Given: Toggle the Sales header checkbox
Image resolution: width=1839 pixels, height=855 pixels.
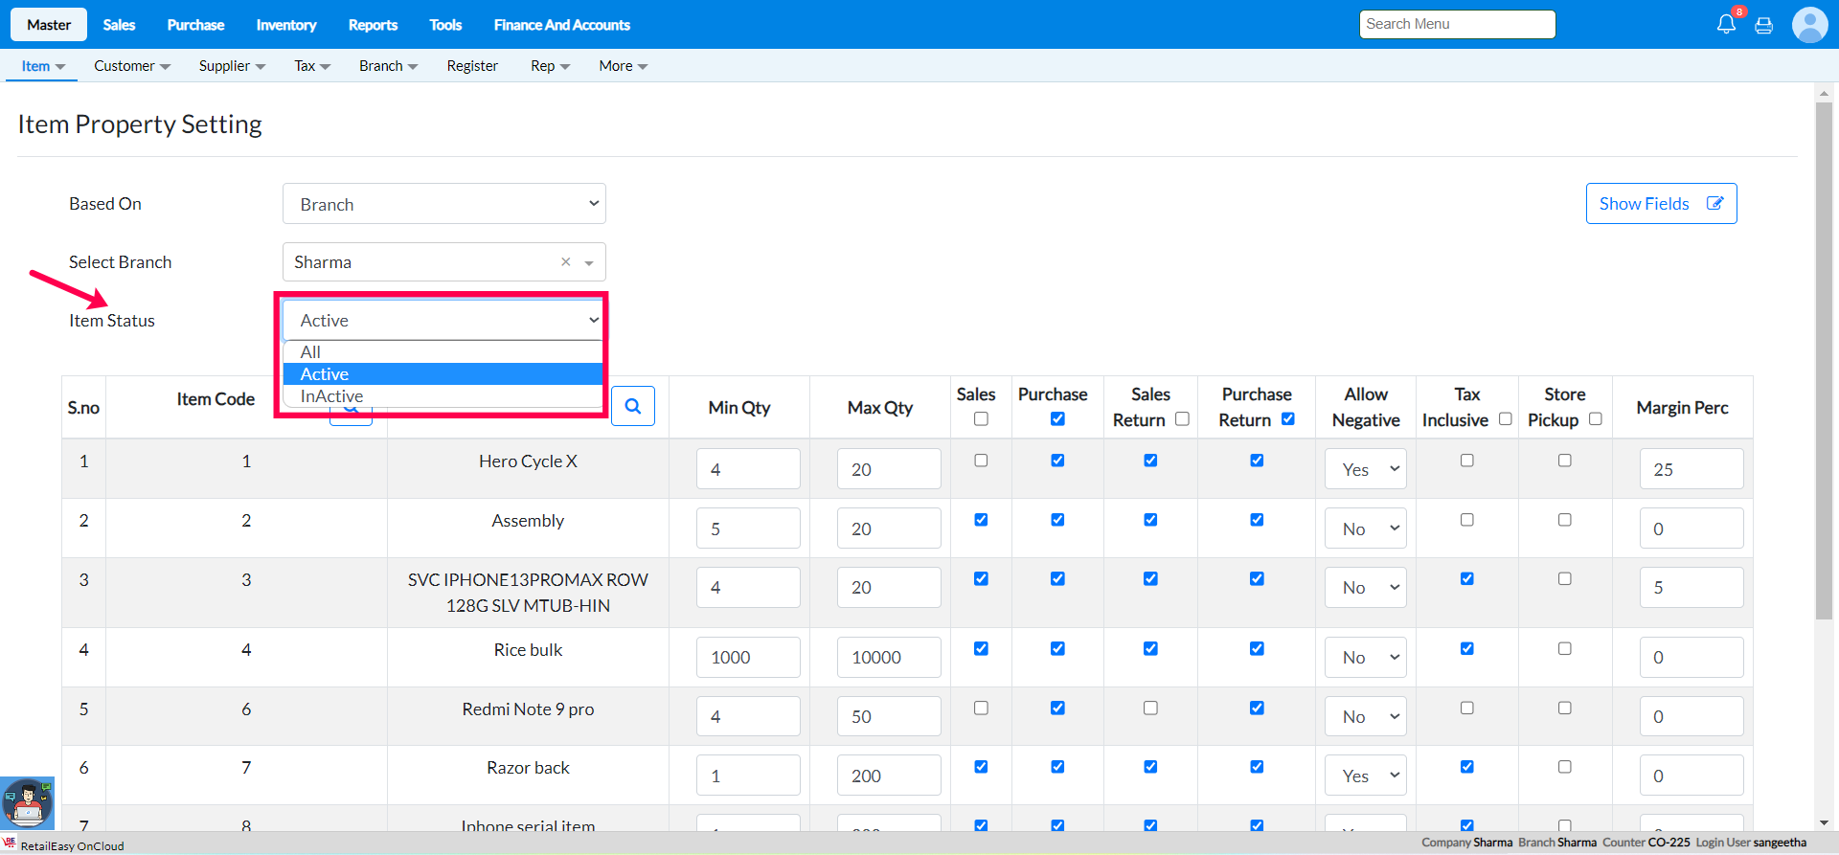Looking at the screenshot, I should coord(981,419).
